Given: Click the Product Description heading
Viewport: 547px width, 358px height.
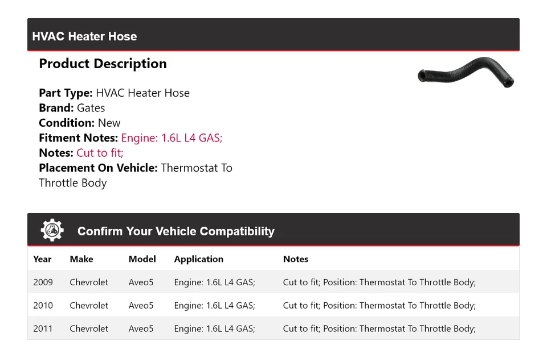Looking at the screenshot, I should click(x=103, y=64).
